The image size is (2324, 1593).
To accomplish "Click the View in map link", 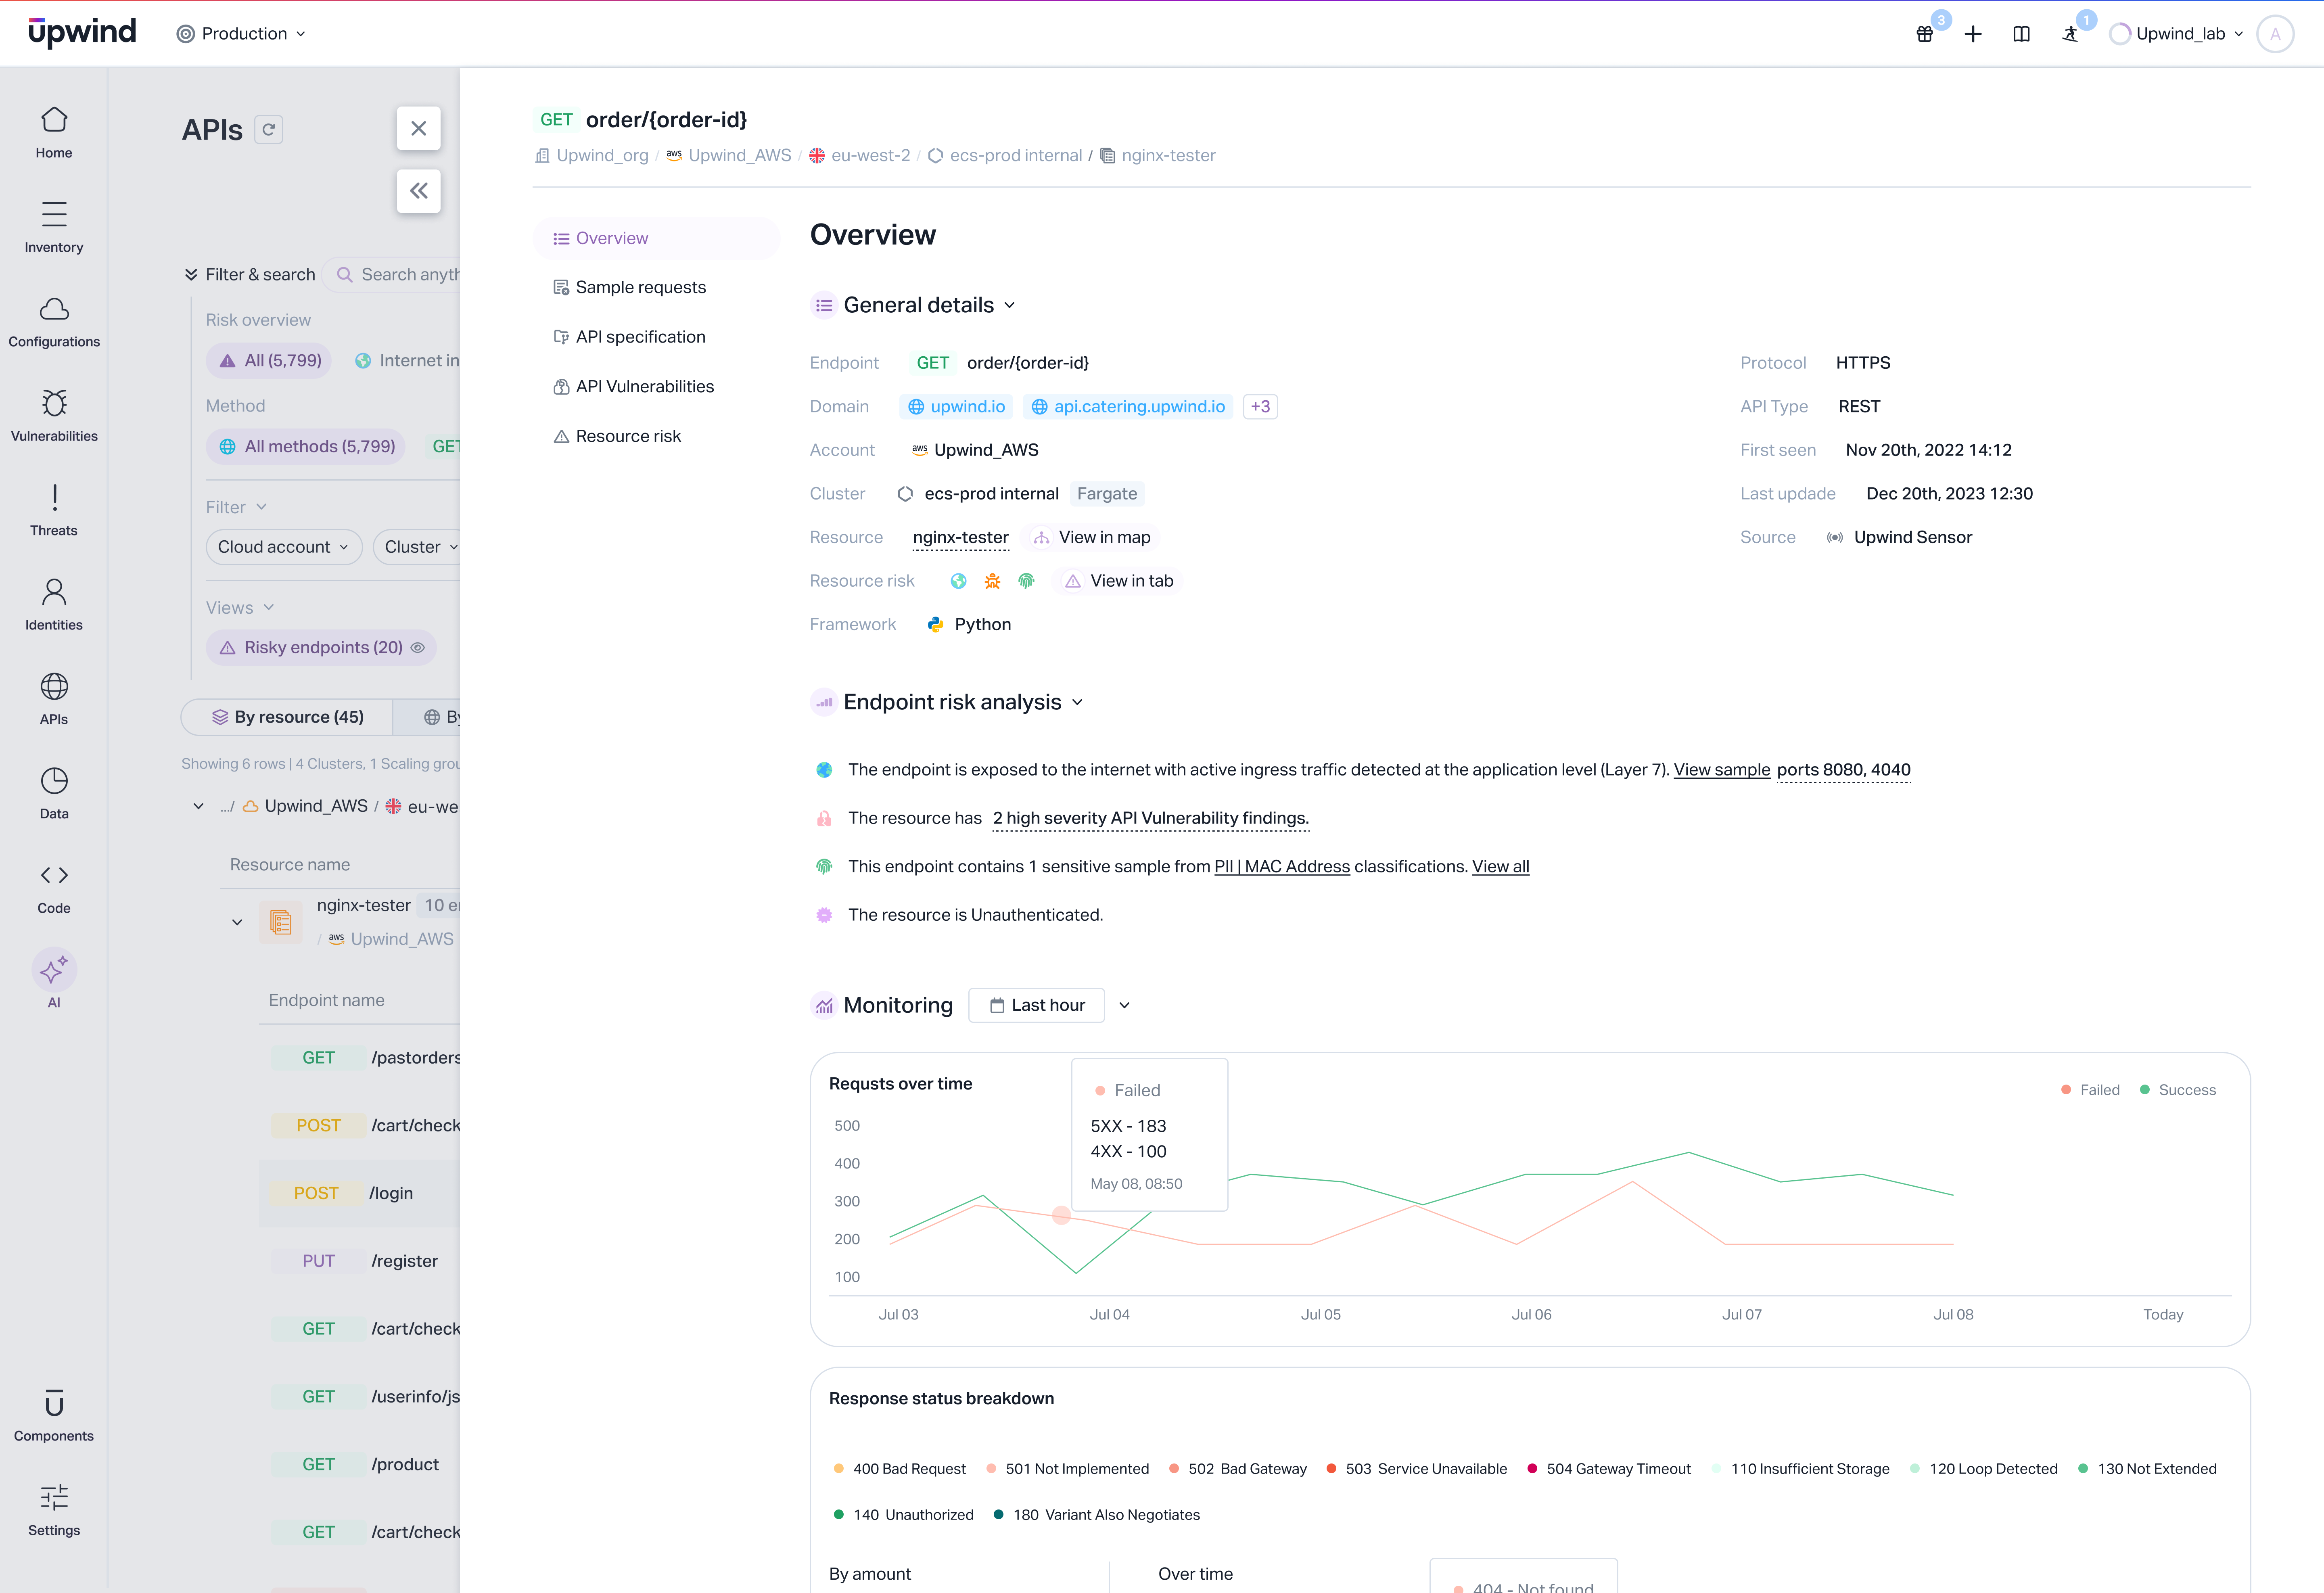I will (x=1091, y=537).
